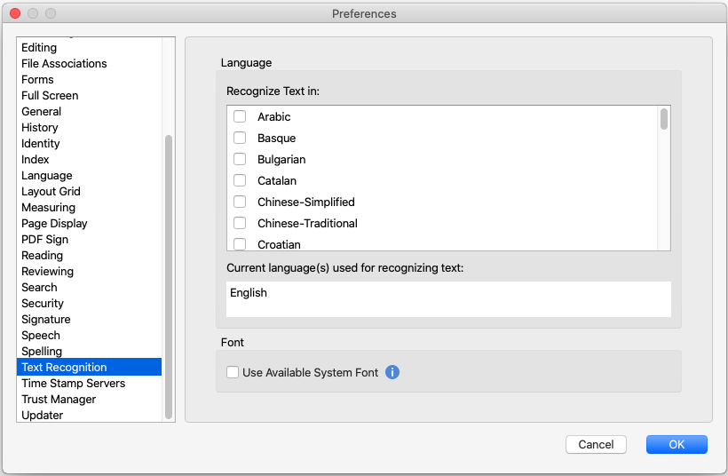
Task: Open the Security preferences category
Action: click(x=43, y=303)
